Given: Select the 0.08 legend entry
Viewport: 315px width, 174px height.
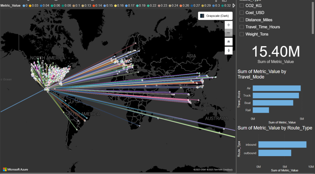Looking at the screenshot, I should (x=66, y=6).
